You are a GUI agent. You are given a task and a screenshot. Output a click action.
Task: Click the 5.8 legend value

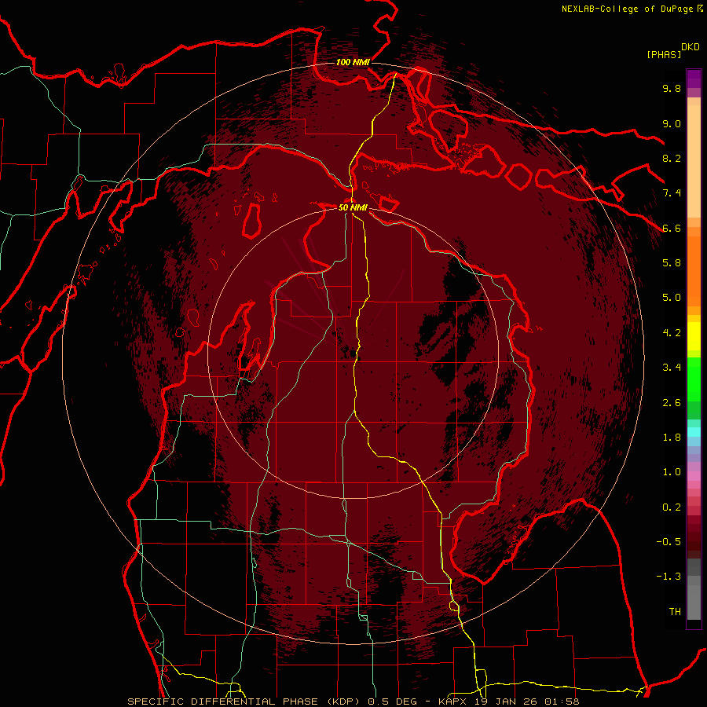coord(672,263)
